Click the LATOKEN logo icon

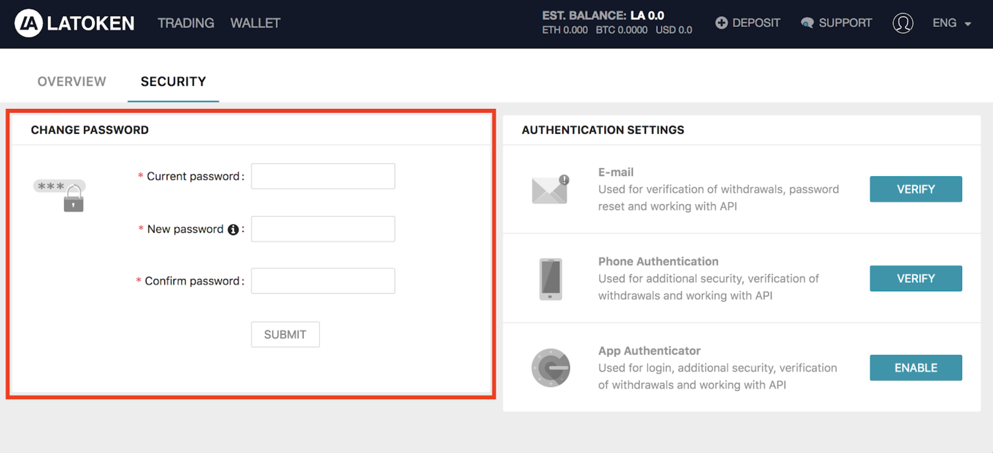[28, 23]
